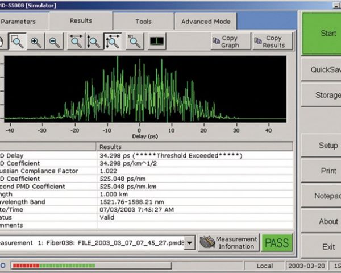Click the Gaussian Compliance Factor row label
The image size is (341, 273).
click(x=39, y=171)
